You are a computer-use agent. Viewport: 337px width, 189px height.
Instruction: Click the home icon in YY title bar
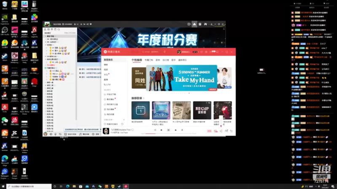coord(194,24)
